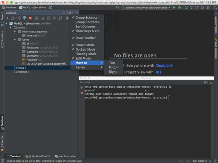Choose Bottom in the Move to submenu
The width and height of the screenshot is (218, 163).
(114, 67)
